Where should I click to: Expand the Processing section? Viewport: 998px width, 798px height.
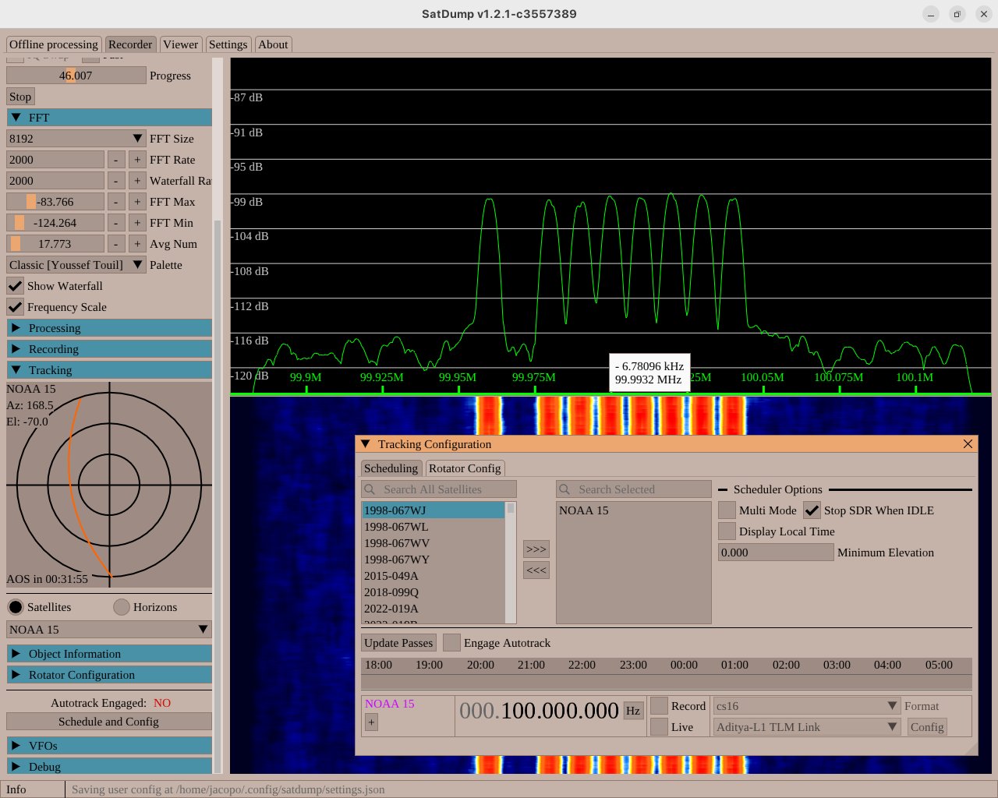(109, 328)
